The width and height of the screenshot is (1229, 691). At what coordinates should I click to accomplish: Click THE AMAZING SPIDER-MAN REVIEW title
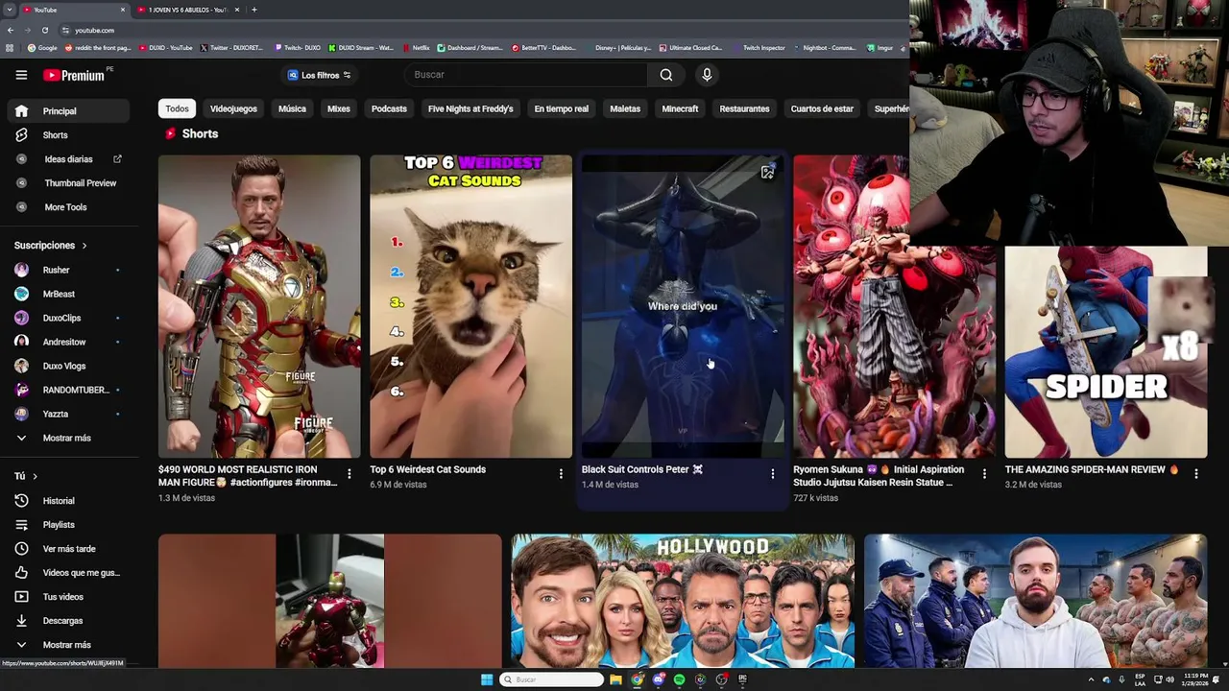(1092, 469)
